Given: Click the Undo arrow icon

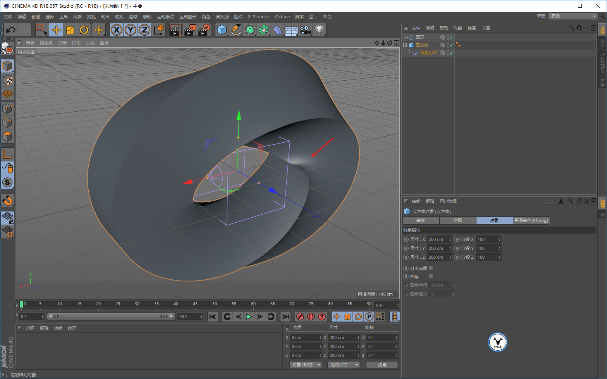Looking at the screenshot, I should coord(11,30).
